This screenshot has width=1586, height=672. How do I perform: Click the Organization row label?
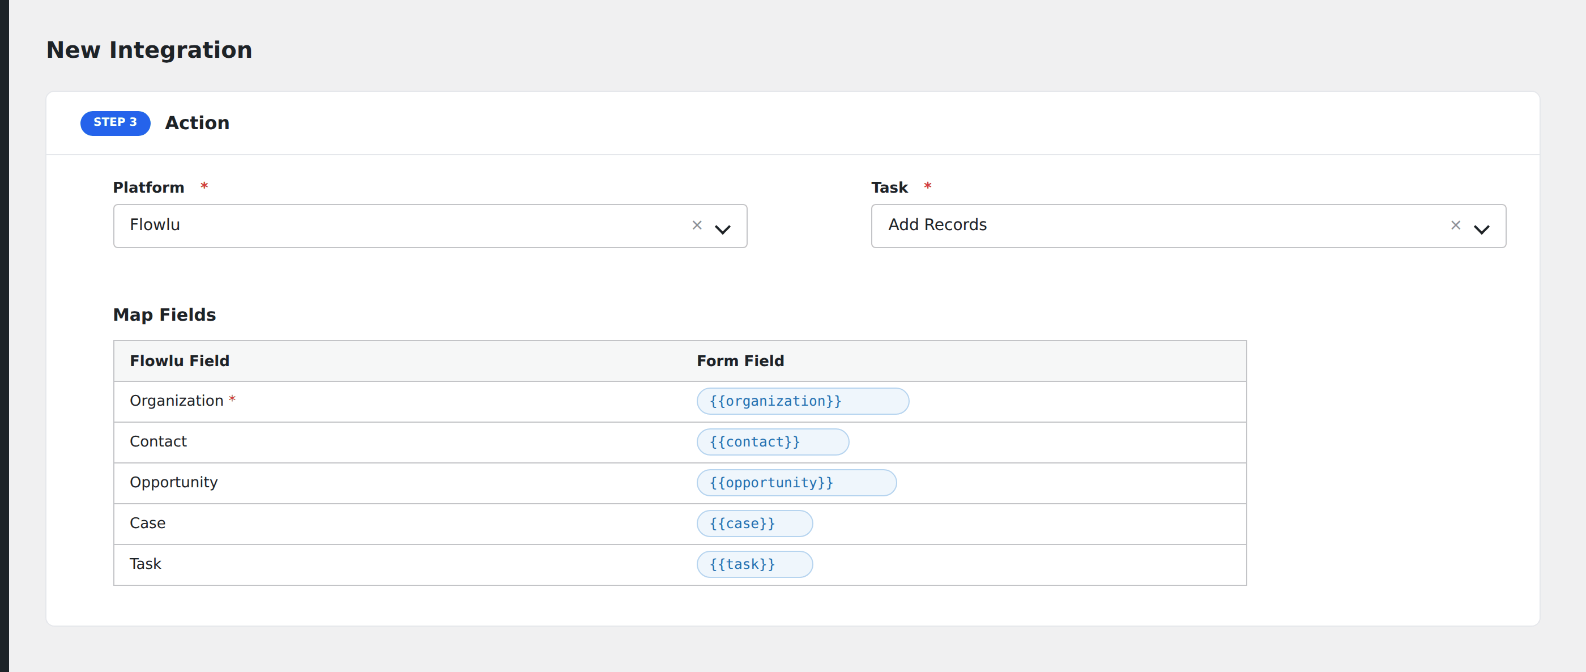click(177, 401)
